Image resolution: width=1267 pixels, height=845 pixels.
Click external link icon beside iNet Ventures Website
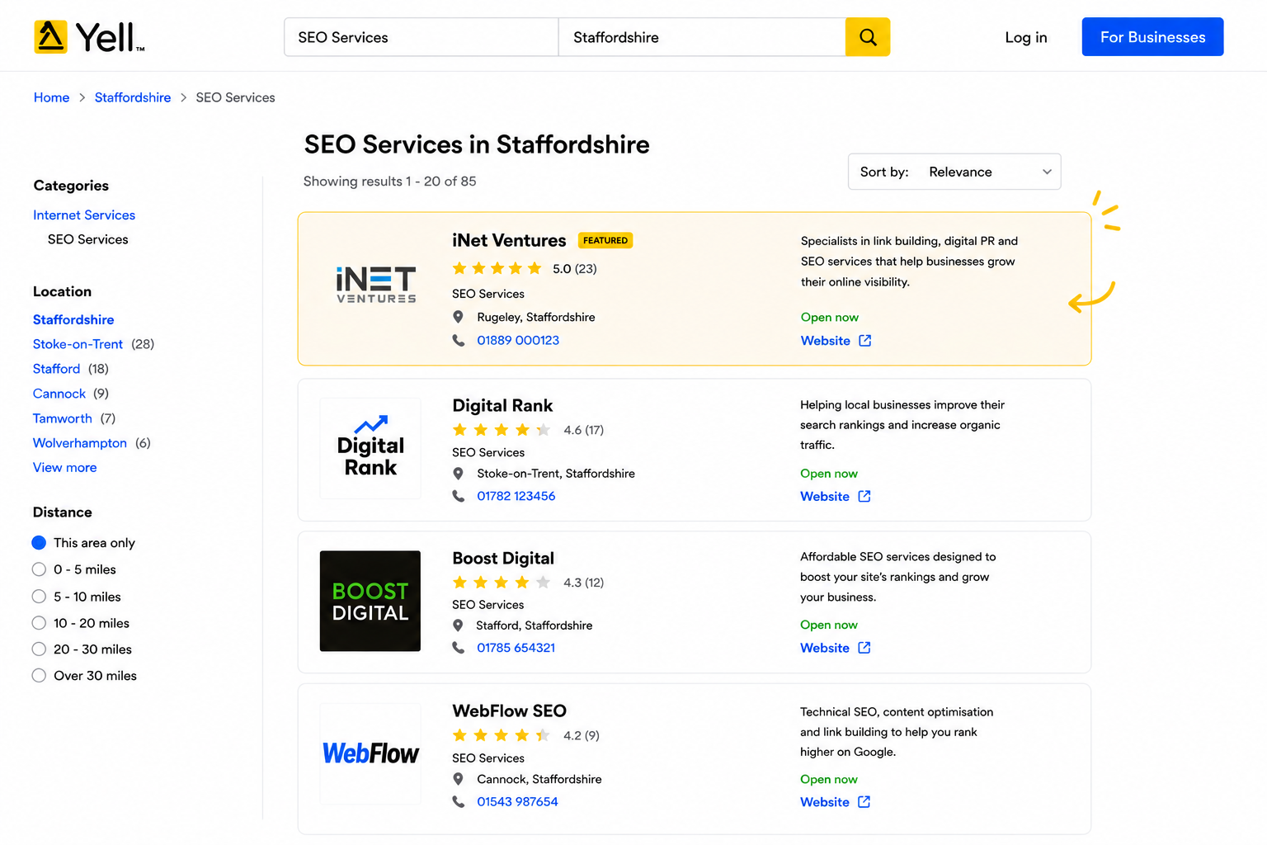point(864,341)
